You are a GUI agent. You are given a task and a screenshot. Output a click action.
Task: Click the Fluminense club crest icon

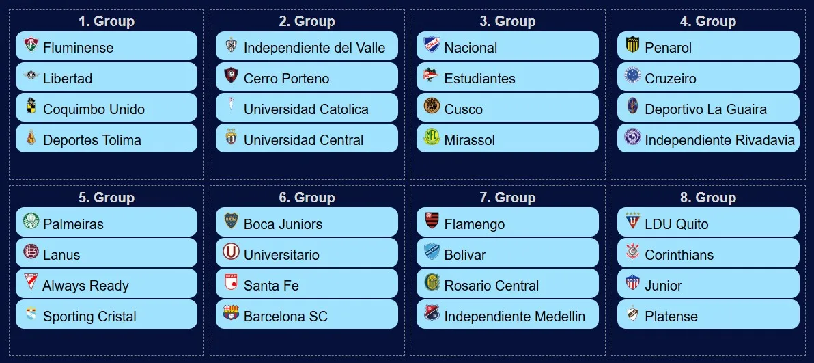31,46
